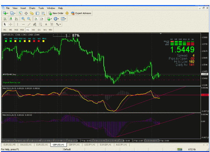
Task: Click the Arrows objects icon
Action: (57, 25)
